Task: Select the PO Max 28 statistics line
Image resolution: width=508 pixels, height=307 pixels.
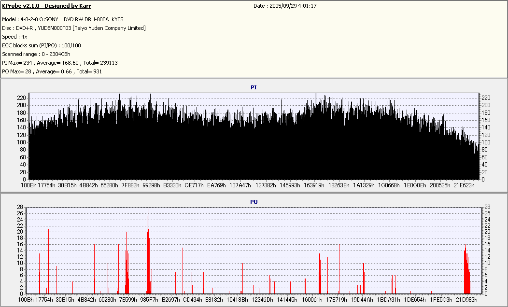Action: (x=52, y=71)
